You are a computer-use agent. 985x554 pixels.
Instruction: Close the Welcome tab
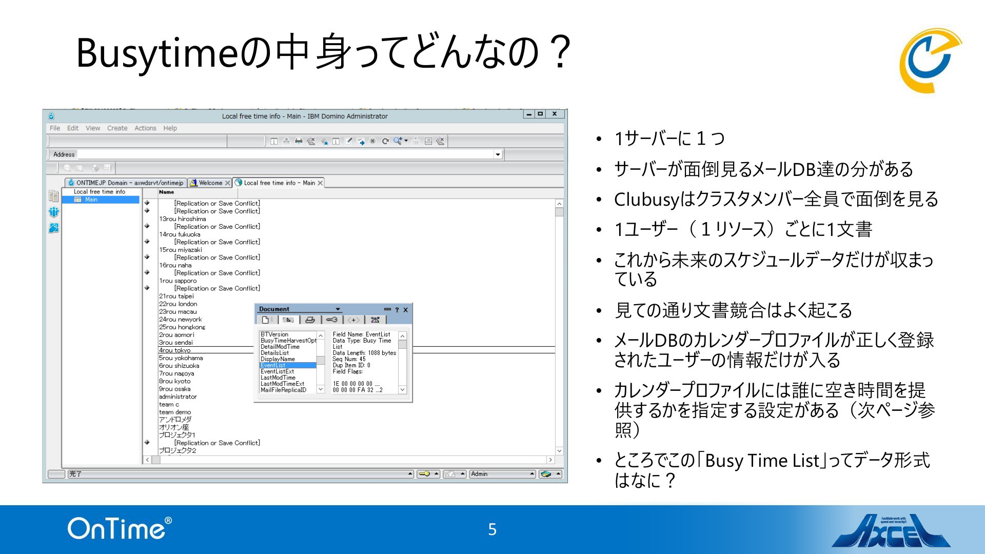pyautogui.click(x=228, y=183)
